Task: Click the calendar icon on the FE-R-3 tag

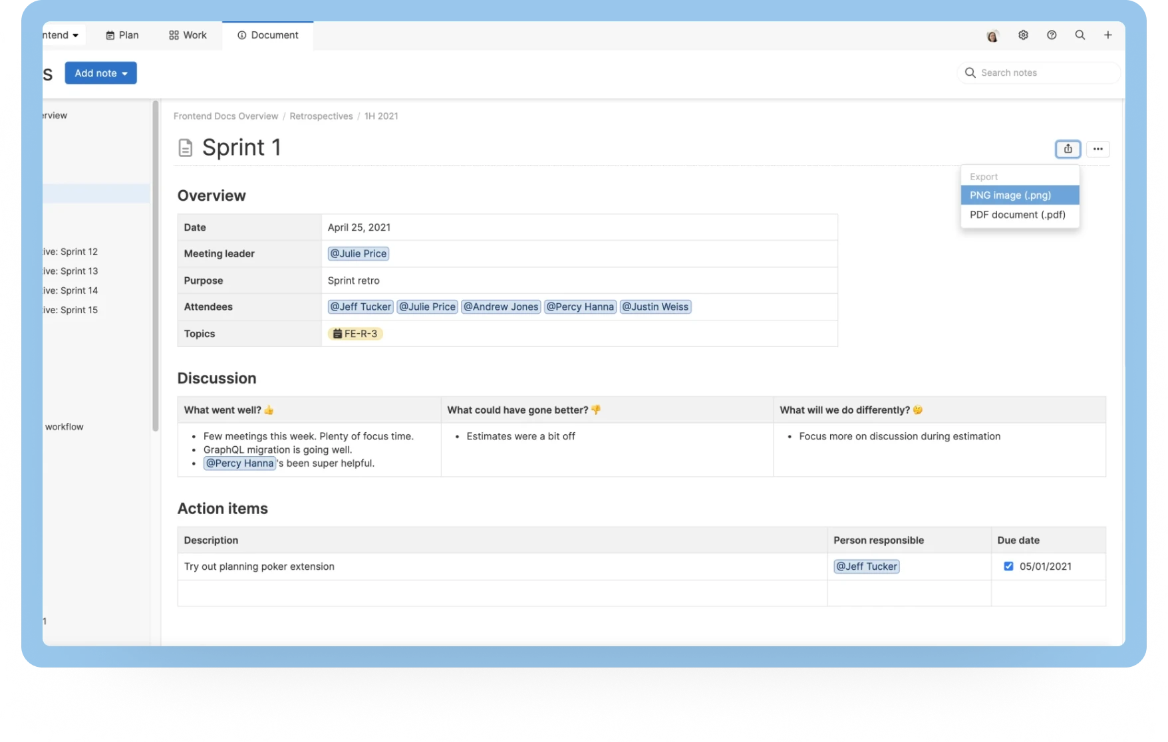Action: click(337, 333)
